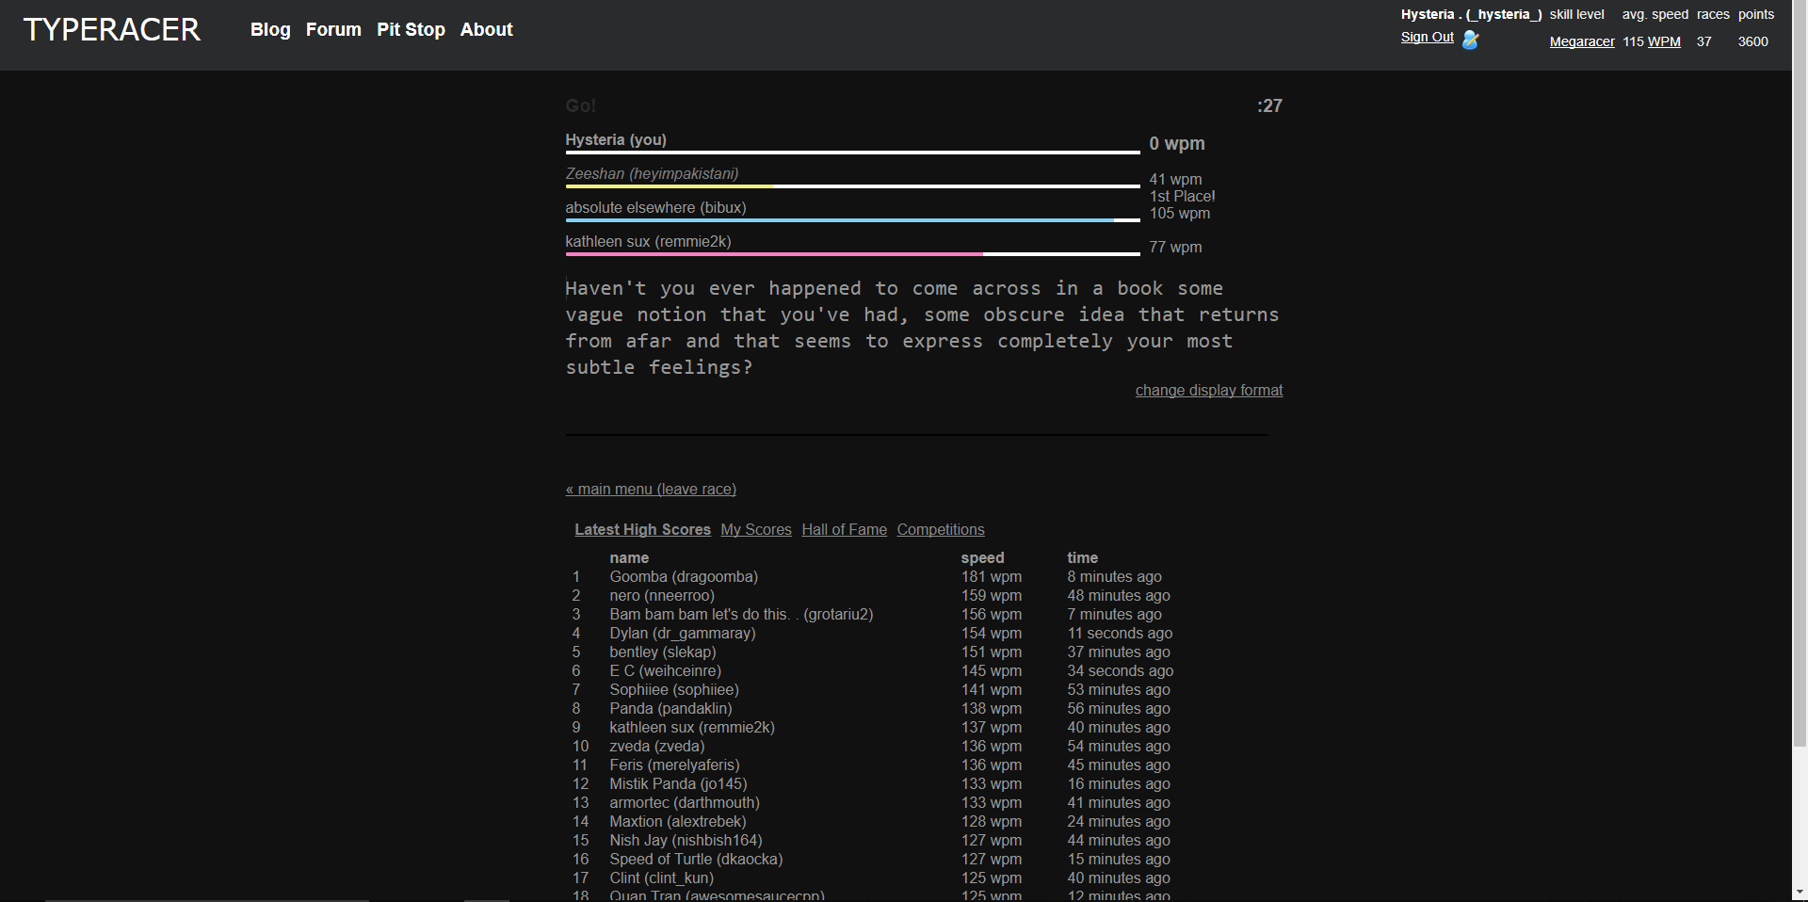
Task: Click the edit profile icon beside Sign Out
Action: tap(1470, 40)
